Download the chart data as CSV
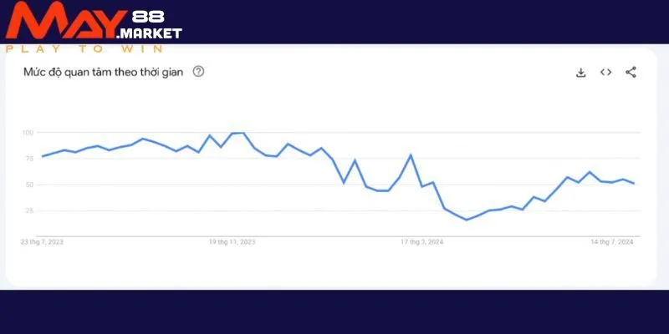This screenshot has width=669, height=334. (581, 73)
